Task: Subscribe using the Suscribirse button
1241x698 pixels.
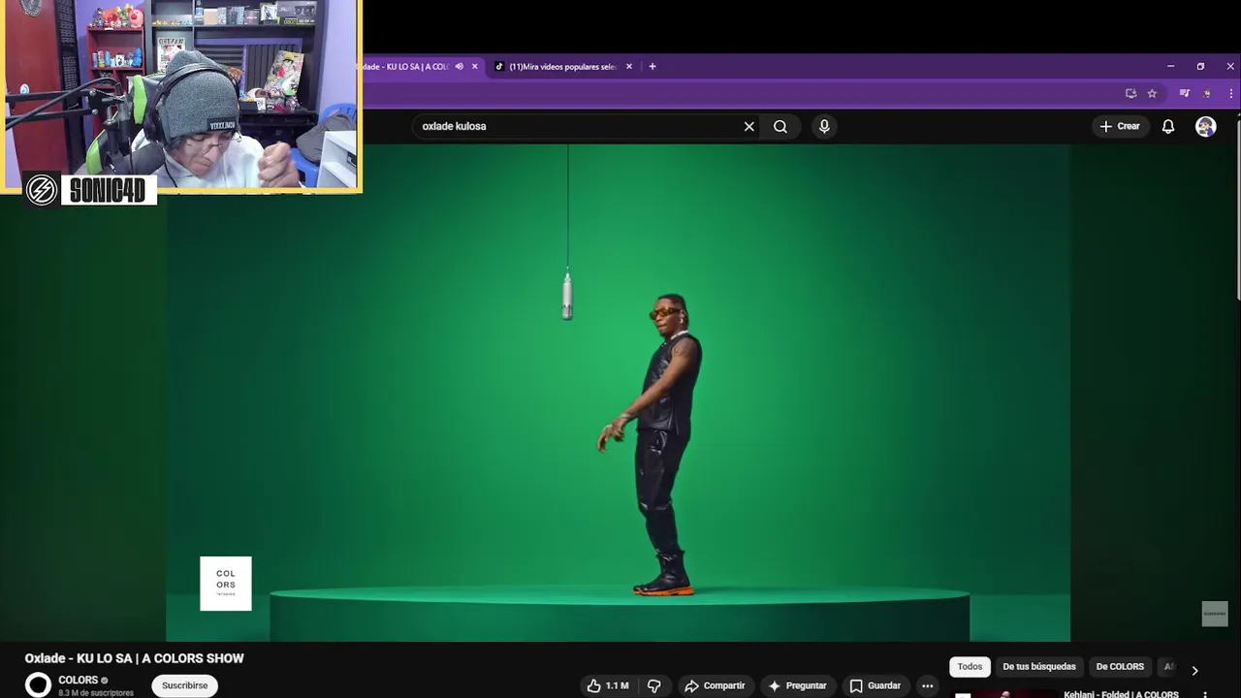Action: (184, 685)
